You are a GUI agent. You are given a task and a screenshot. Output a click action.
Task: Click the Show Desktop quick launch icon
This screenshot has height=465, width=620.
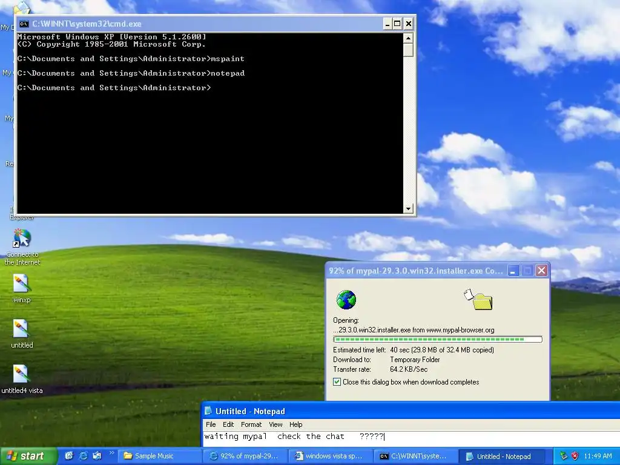(69, 456)
